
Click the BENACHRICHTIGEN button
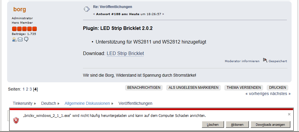point(144,88)
